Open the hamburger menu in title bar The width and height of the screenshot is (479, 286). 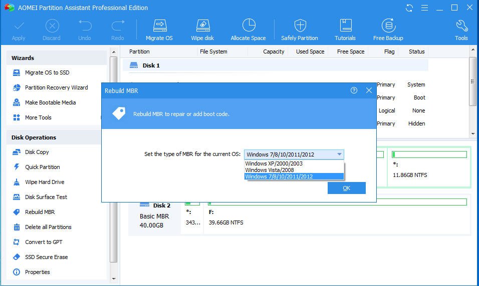pos(424,8)
